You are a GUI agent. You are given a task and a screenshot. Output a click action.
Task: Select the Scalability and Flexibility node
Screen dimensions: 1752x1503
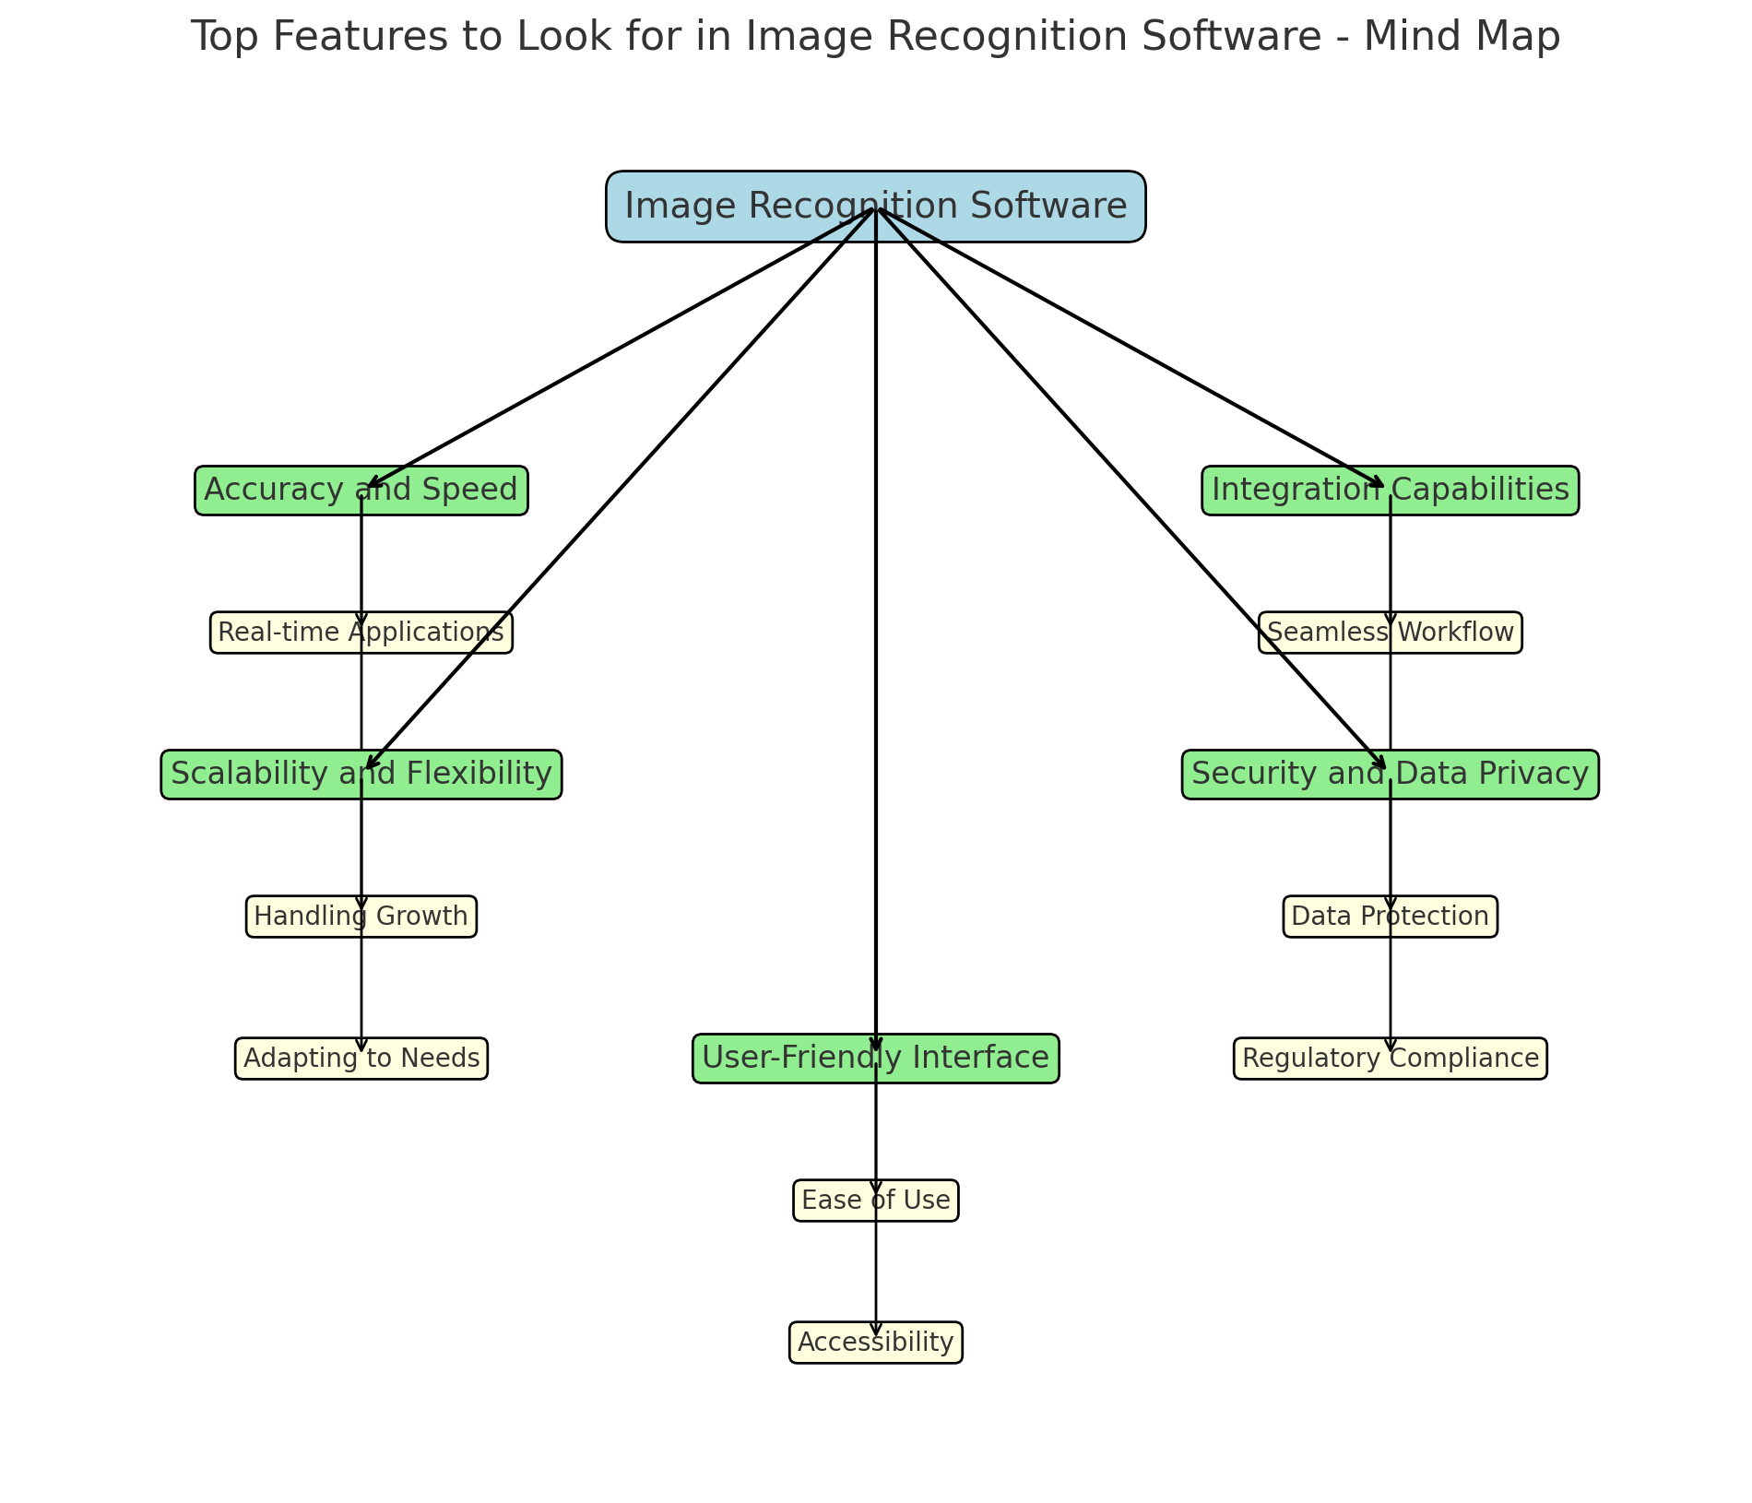(x=361, y=774)
